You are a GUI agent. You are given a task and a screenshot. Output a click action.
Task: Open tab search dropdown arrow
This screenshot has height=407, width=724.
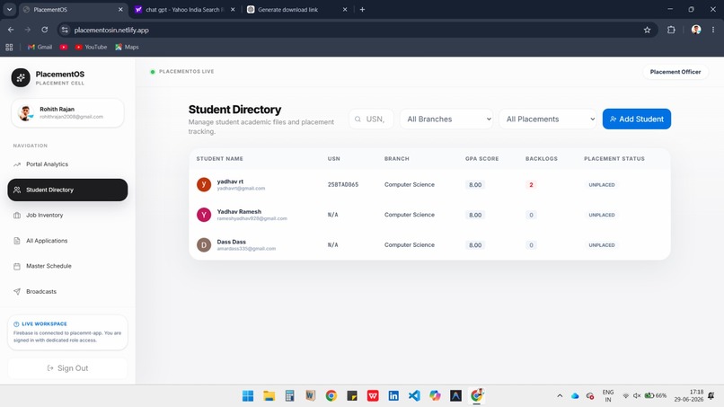pos(9,9)
